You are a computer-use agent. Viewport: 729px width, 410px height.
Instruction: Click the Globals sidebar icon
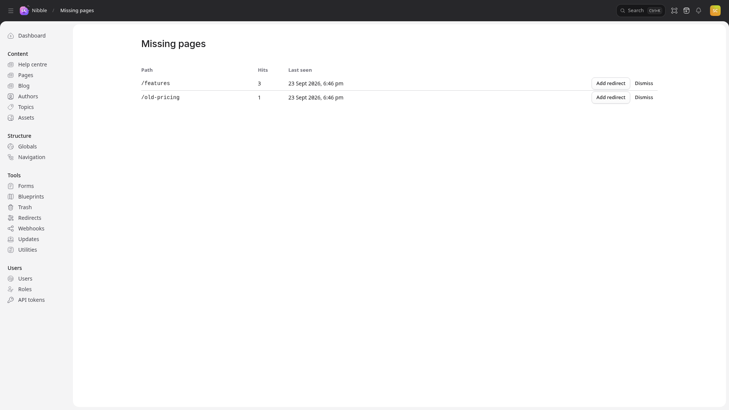11,147
